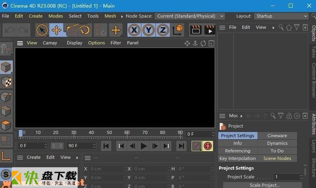Toggle Y axis lock
Viewport: 316px width, 188px height.
149,30
